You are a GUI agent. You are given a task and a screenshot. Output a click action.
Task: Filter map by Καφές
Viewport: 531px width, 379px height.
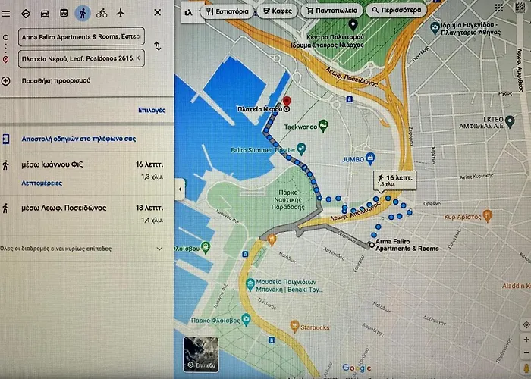click(x=278, y=11)
